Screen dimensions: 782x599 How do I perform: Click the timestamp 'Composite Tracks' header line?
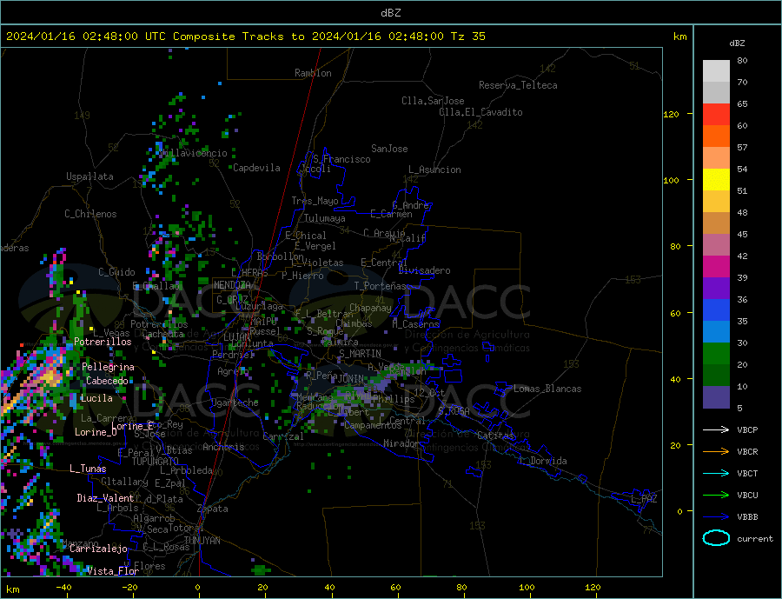(x=245, y=37)
